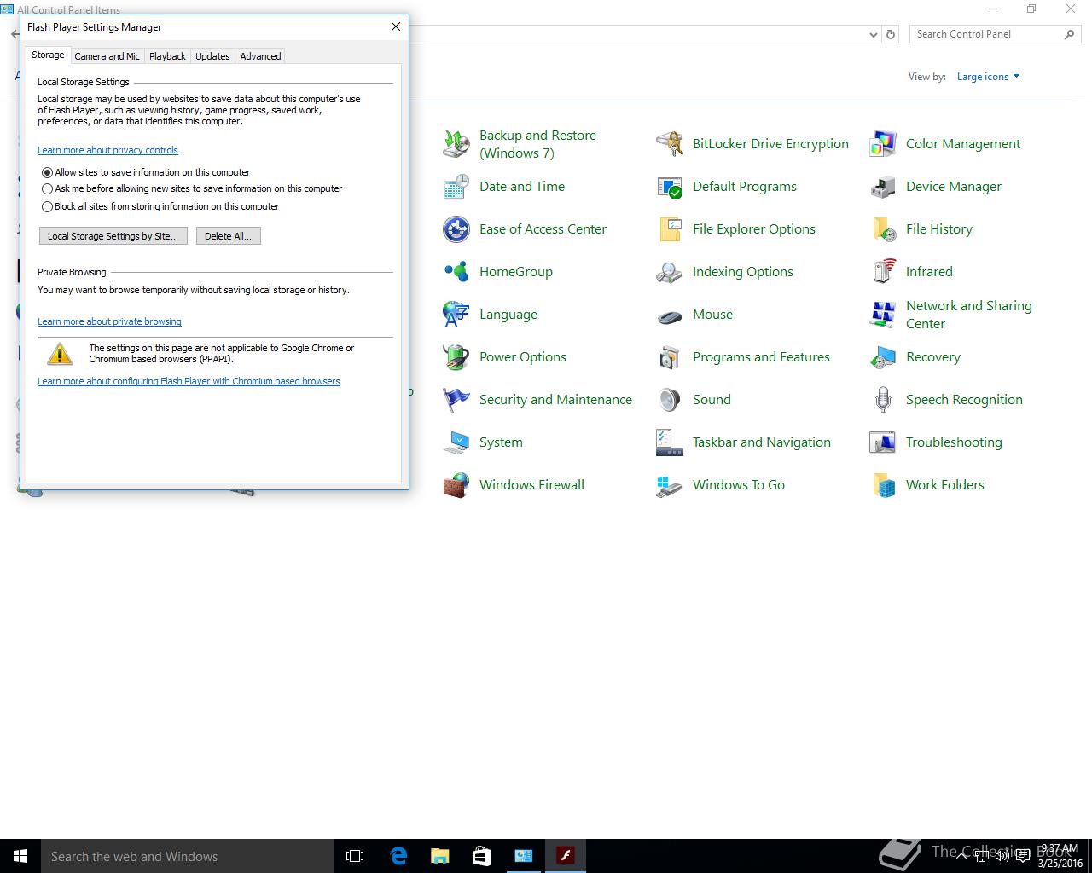Select Control Panel icon on the taskbar
Image resolution: width=1092 pixels, height=873 pixels.
(523, 856)
